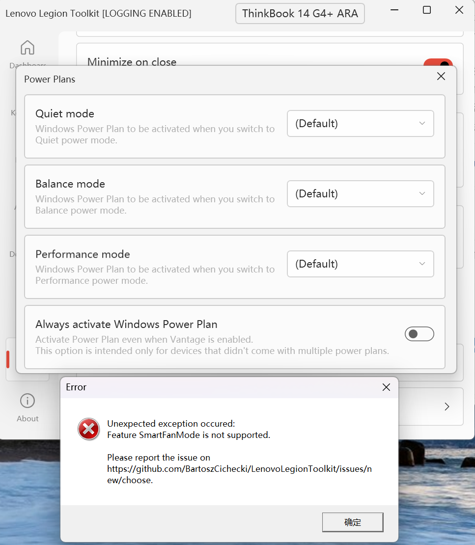Click the Performance mode dropdown chevron
The image size is (475, 545).
pos(421,264)
